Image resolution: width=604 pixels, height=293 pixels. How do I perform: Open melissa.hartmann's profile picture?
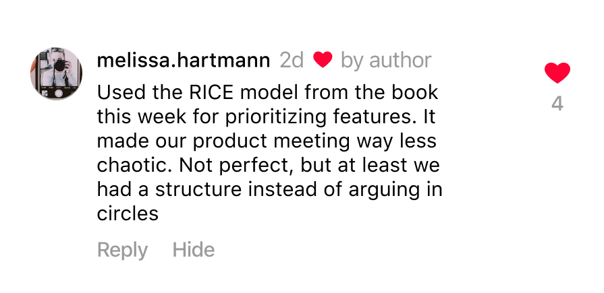56,74
